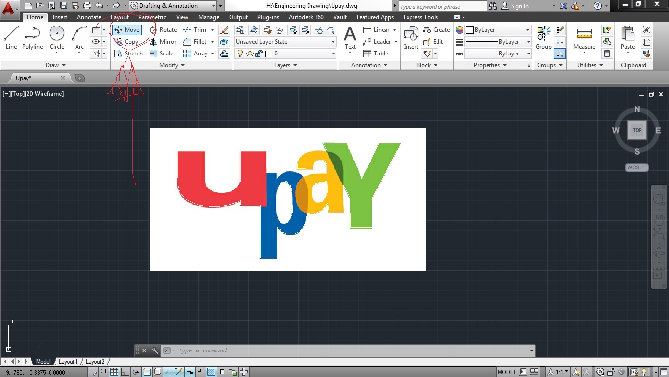Switch to the Layout1 tab
This screenshot has width=669, height=377.
point(68,362)
